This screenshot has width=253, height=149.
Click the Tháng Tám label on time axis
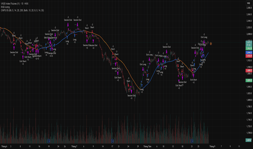point(147,146)
